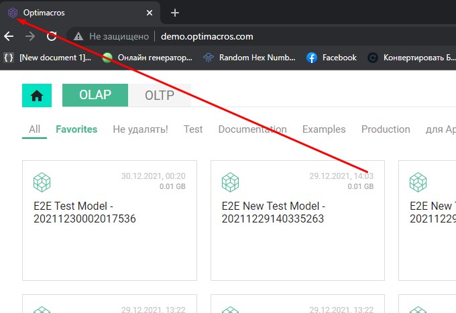This screenshot has height=313, width=456.
Task: Click the Не защищено security label
Action: (x=119, y=37)
